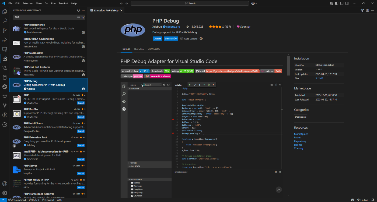This screenshot has height=202, width=377.
Task: Open the Run and Debug view
Action: [x=5, y=40]
